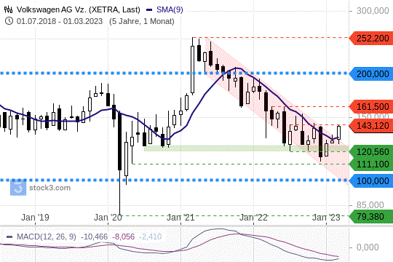Select the 252,200 red price label
This screenshot has width=393, height=262.
pyautogui.click(x=371, y=39)
